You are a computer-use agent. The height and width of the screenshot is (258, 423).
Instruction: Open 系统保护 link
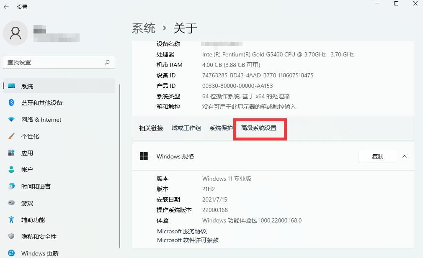[x=221, y=128]
